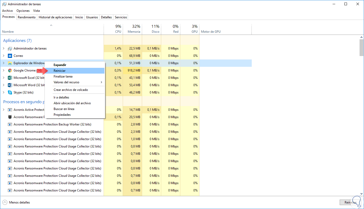
Task: Expand the Explorador de Windows row chevron
Action: click(4, 63)
